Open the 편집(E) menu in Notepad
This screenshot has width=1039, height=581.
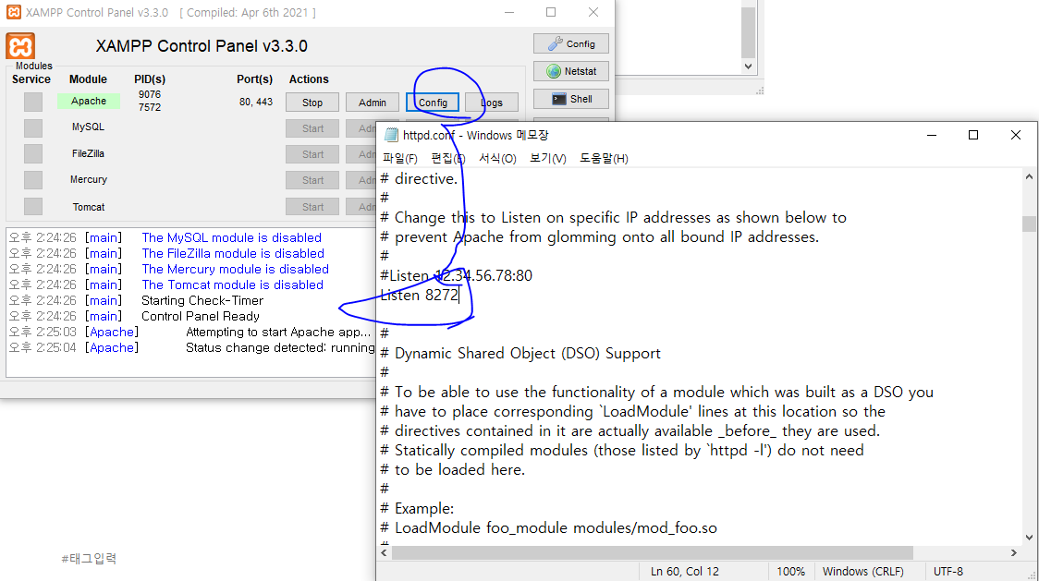pos(448,158)
